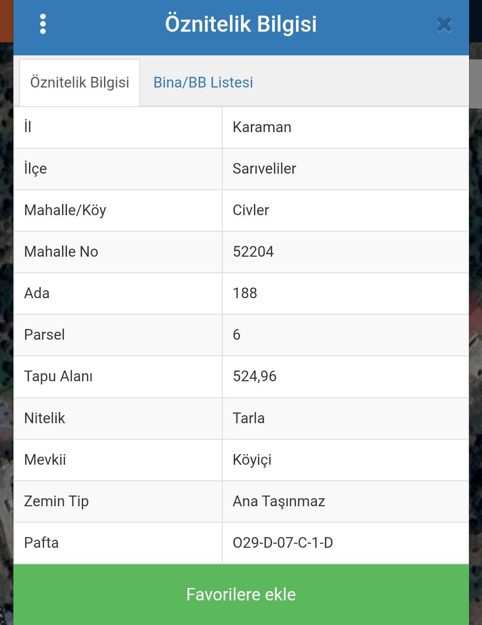Screen dimensions: 482x625
Task: Select the Ada value 188
Action: (245, 293)
